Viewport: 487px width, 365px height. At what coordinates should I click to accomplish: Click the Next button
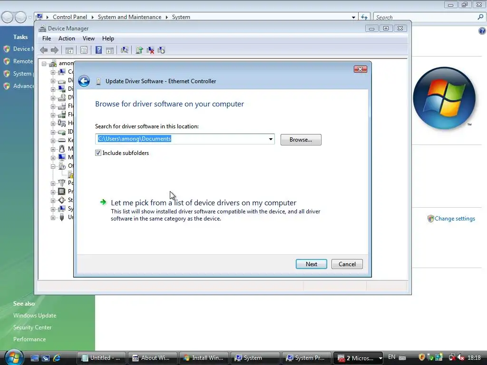311,264
